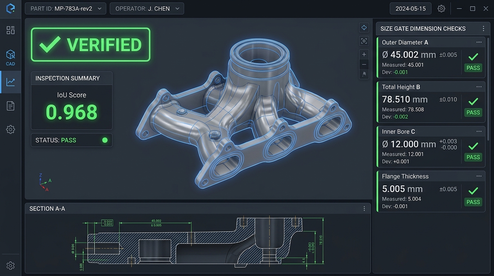Click the 'Dev: -0.002' text on Total Height B
494x276 pixels.
coord(395,116)
